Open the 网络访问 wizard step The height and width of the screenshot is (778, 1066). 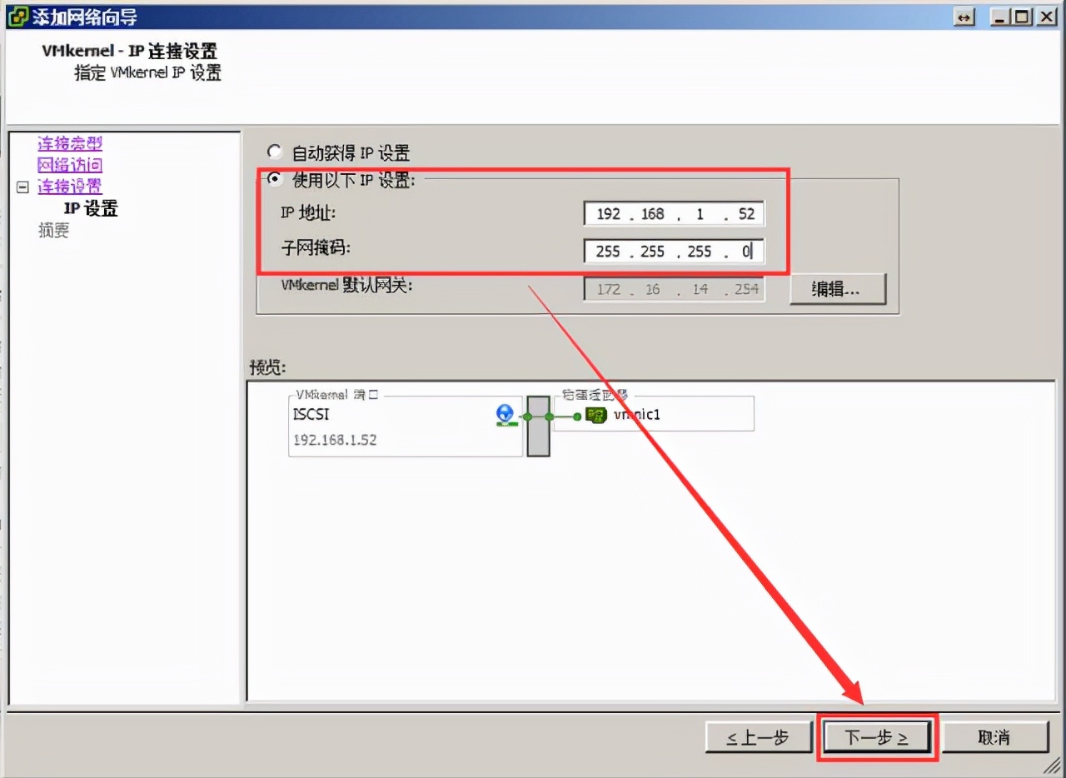[69, 165]
